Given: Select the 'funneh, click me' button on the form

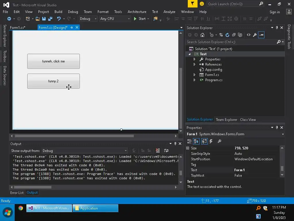Looking at the screenshot, I should 53,61.
